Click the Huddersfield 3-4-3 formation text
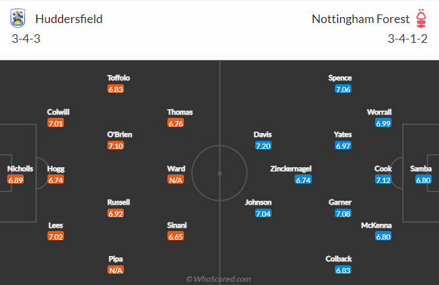 tap(26, 39)
